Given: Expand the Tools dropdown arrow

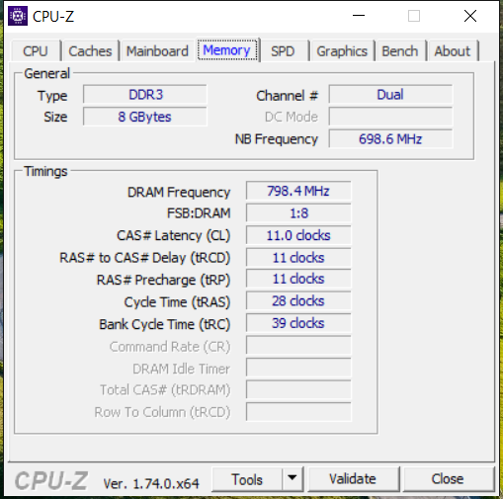Looking at the screenshot, I should (x=293, y=478).
